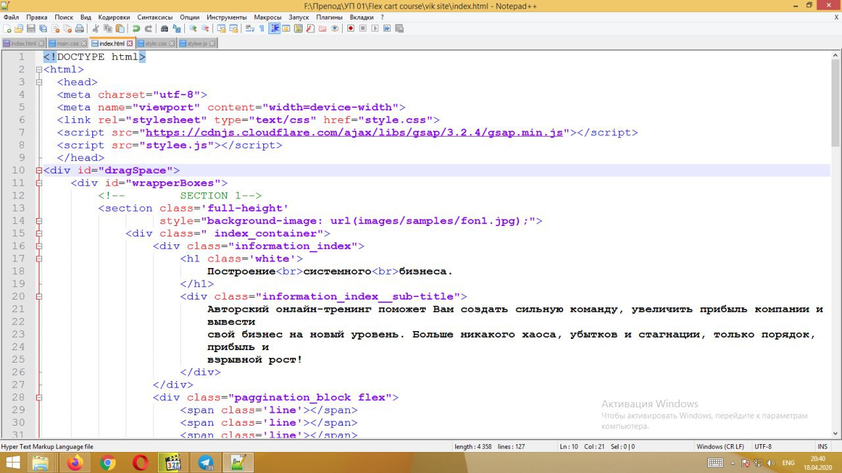Click the Stop Recording macro icon

pos(362,28)
